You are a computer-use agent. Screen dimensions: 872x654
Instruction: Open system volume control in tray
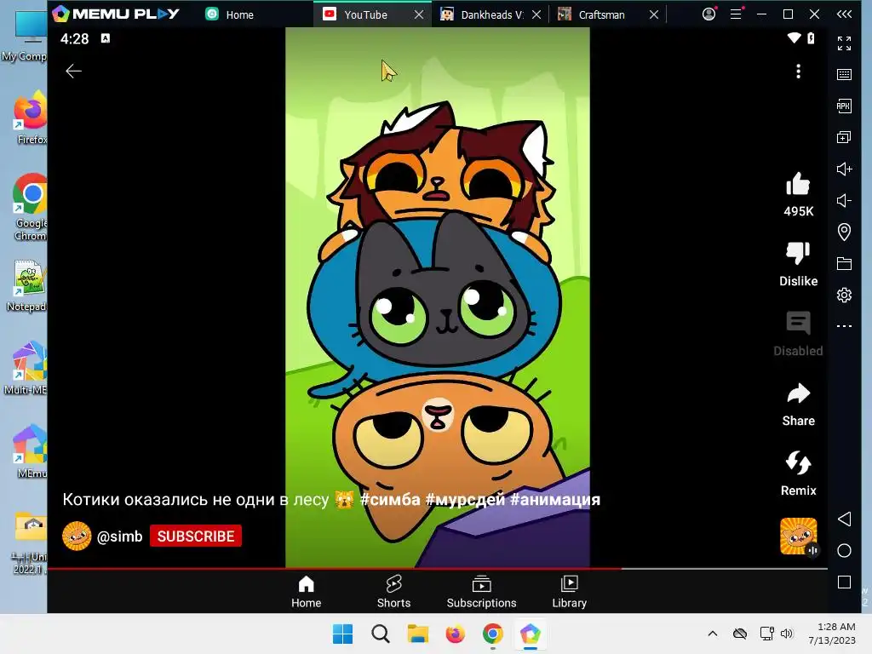(786, 634)
